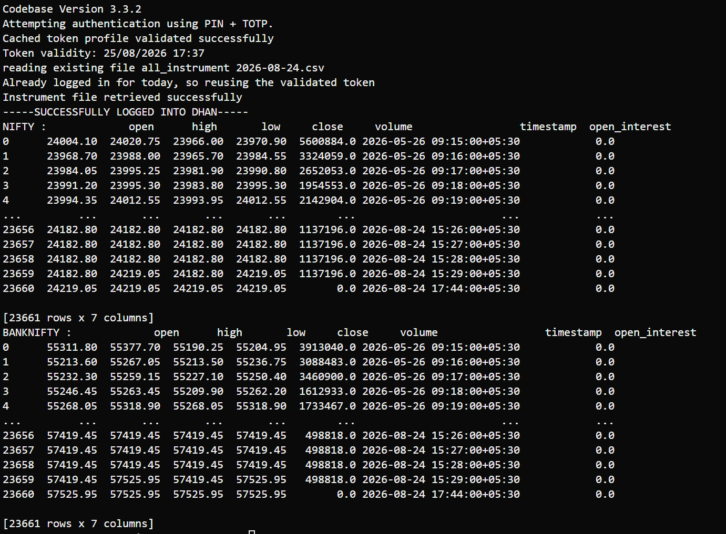Select the NIFTY close value 23970.90
Viewport: 726px width, 534px height.
point(261,141)
